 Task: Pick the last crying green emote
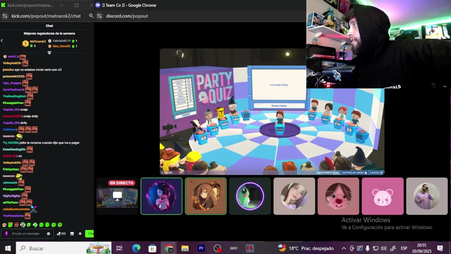(60, 225)
